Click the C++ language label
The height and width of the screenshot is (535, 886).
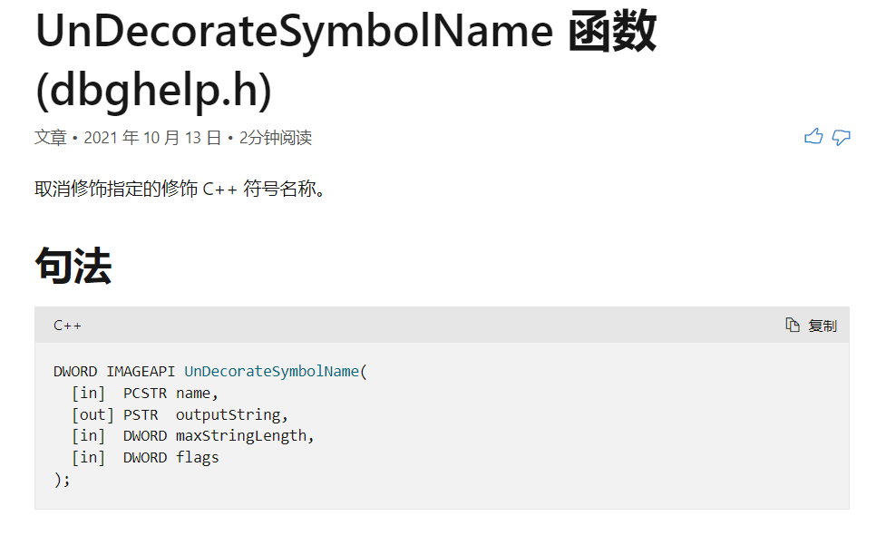pyautogui.click(x=67, y=326)
